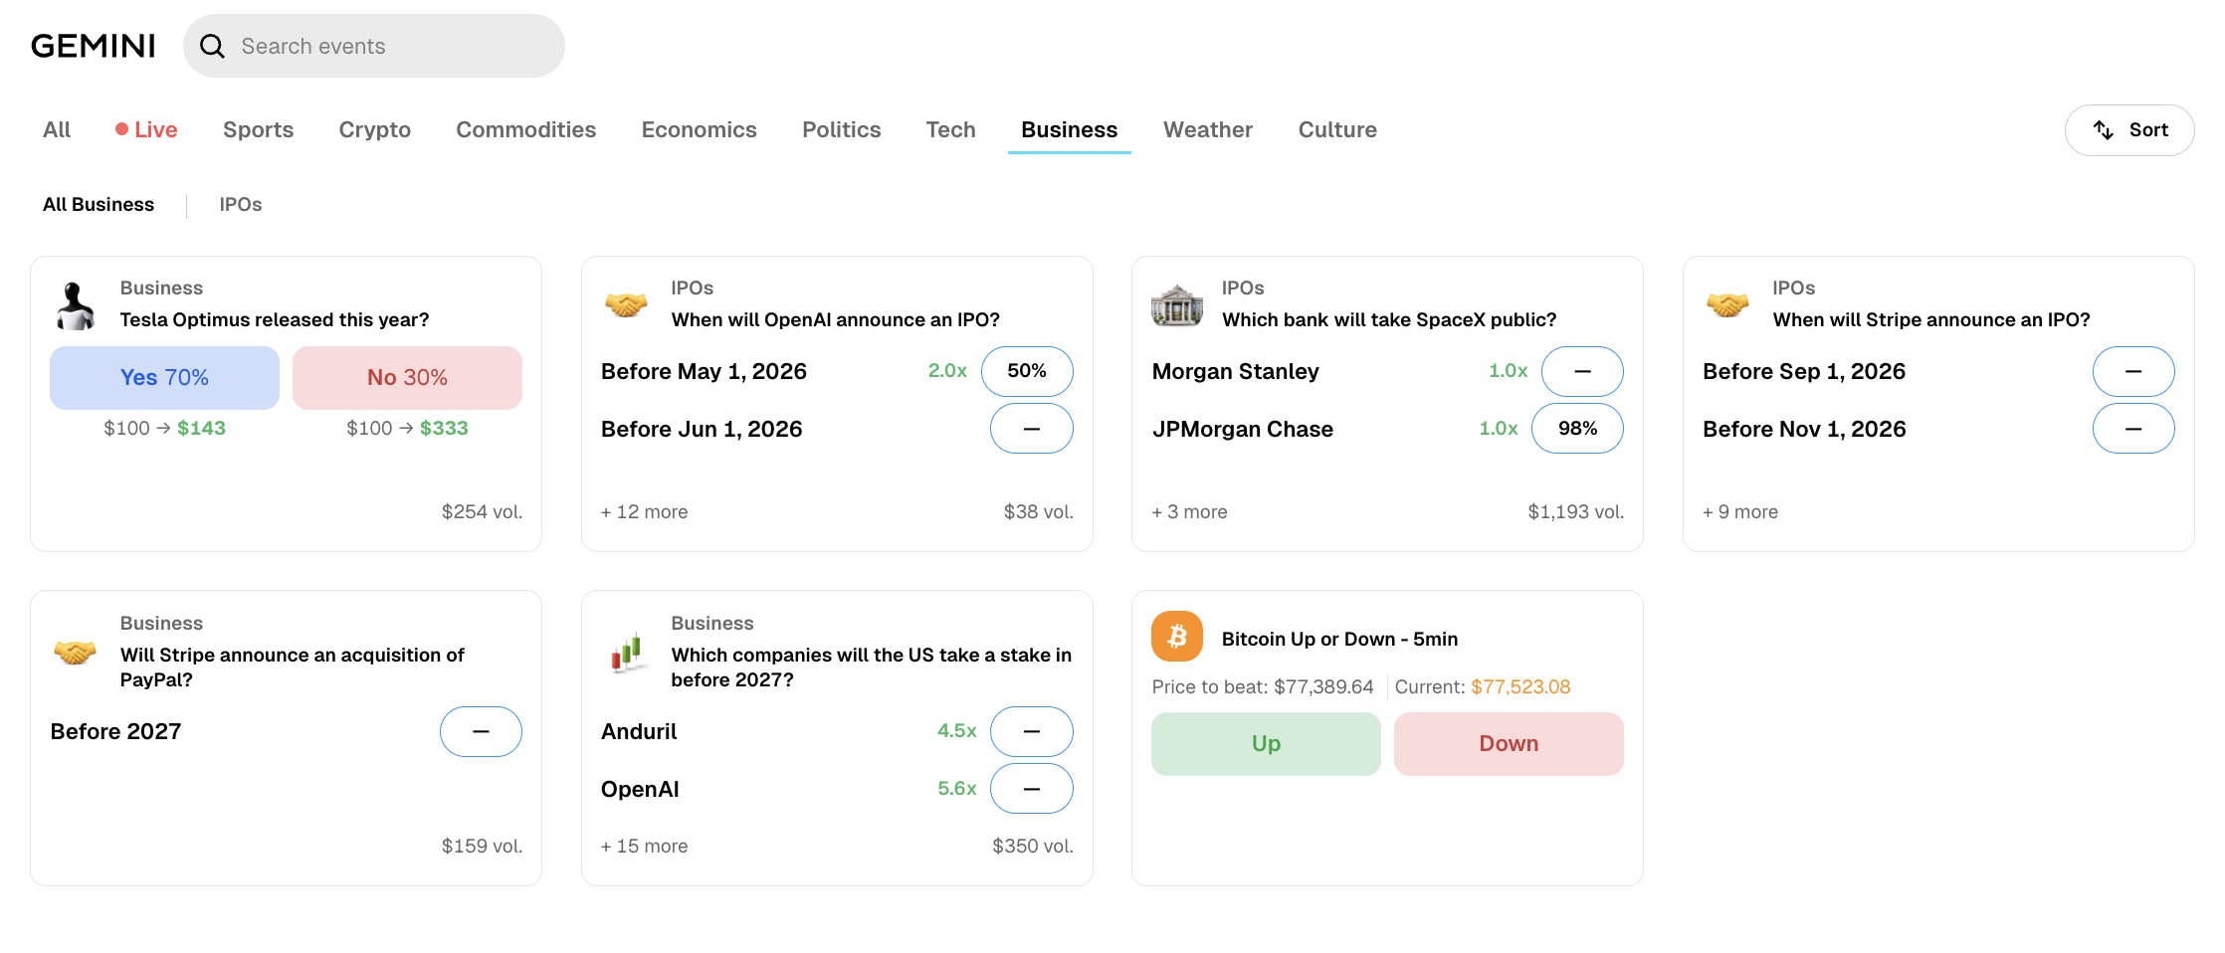Open the Politics tab
Viewport: 2225px width, 953px height.
click(x=841, y=129)
